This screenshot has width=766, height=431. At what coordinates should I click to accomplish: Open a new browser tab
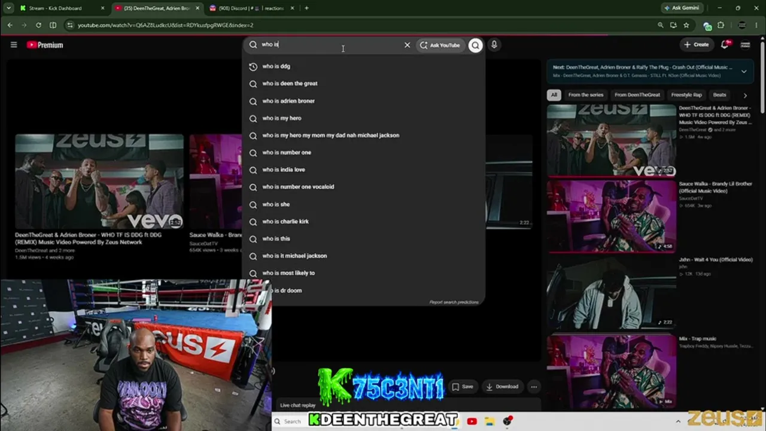(306, 8)
